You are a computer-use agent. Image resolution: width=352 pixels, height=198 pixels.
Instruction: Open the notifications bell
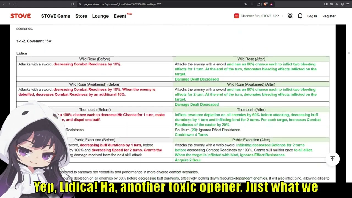(300, 16)
